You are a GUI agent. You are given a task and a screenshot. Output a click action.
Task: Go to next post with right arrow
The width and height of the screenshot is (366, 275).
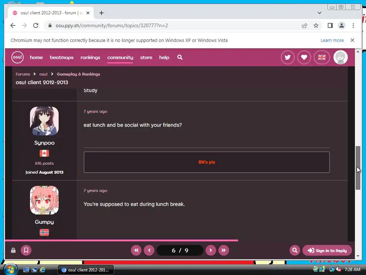211,250
